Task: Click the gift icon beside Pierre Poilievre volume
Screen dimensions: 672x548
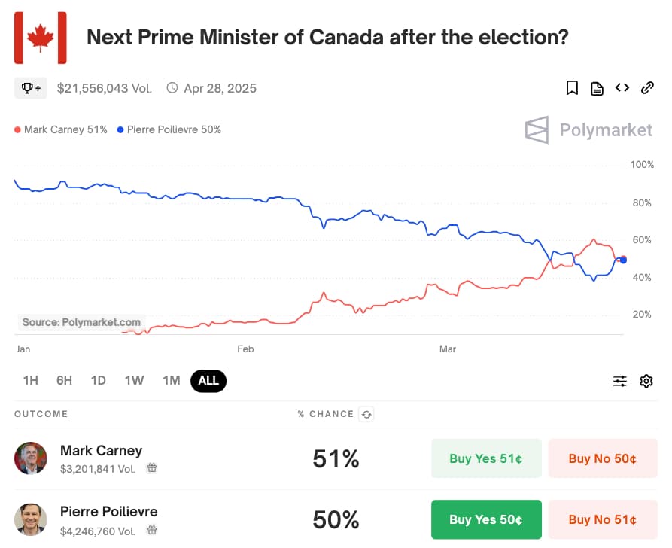Action: click(x=151, y=530)
